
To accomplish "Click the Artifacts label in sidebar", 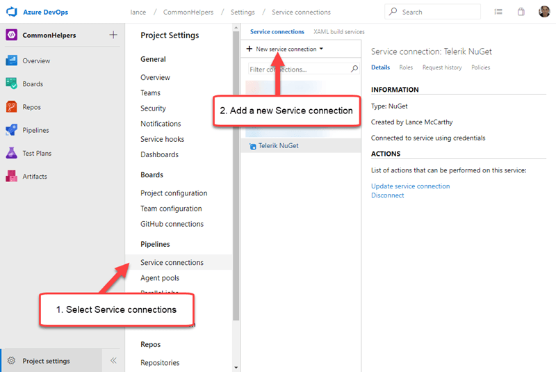I will coord(35,176).
